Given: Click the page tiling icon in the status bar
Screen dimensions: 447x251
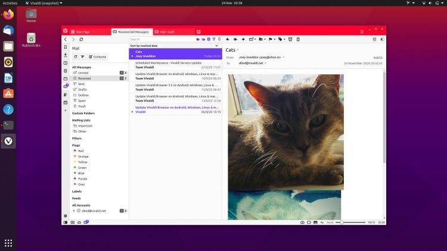Looking at the screenshot, I should (x=309, y=222).
